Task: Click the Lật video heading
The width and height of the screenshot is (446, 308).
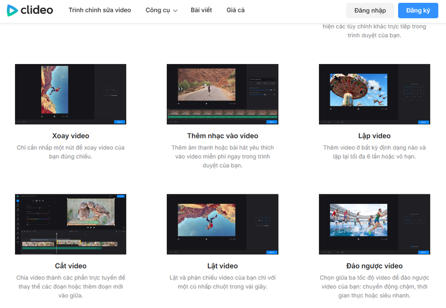Action: [x=222, y=266]
